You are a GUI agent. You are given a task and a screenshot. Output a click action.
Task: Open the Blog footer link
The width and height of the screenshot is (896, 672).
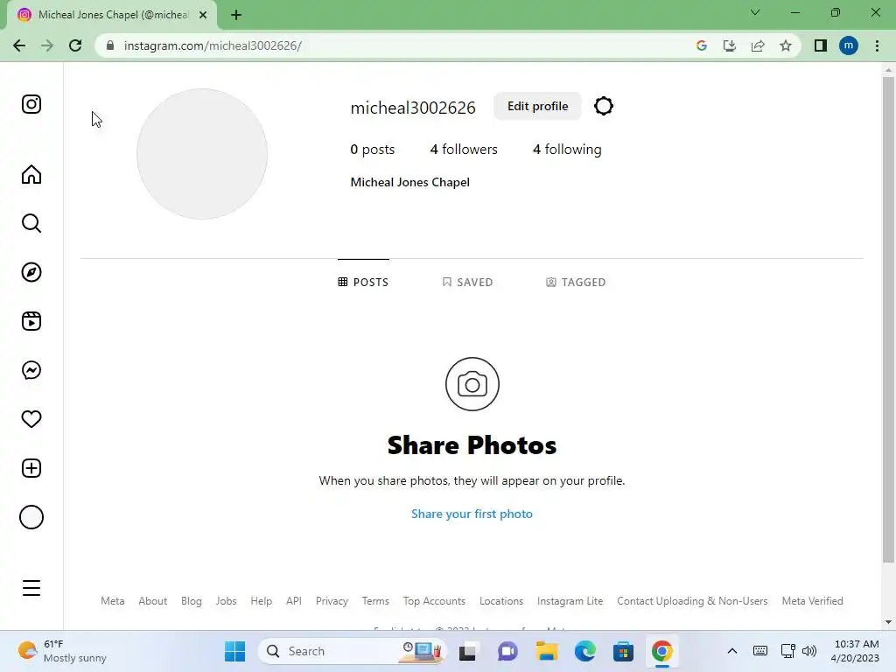192,601
